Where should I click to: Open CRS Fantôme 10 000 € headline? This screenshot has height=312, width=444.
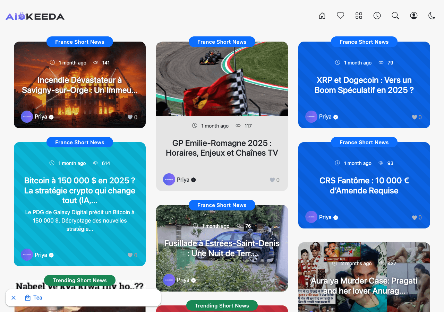pos(364,186)
